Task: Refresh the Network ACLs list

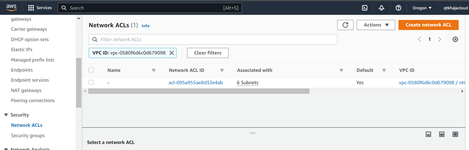Action: 345,25
